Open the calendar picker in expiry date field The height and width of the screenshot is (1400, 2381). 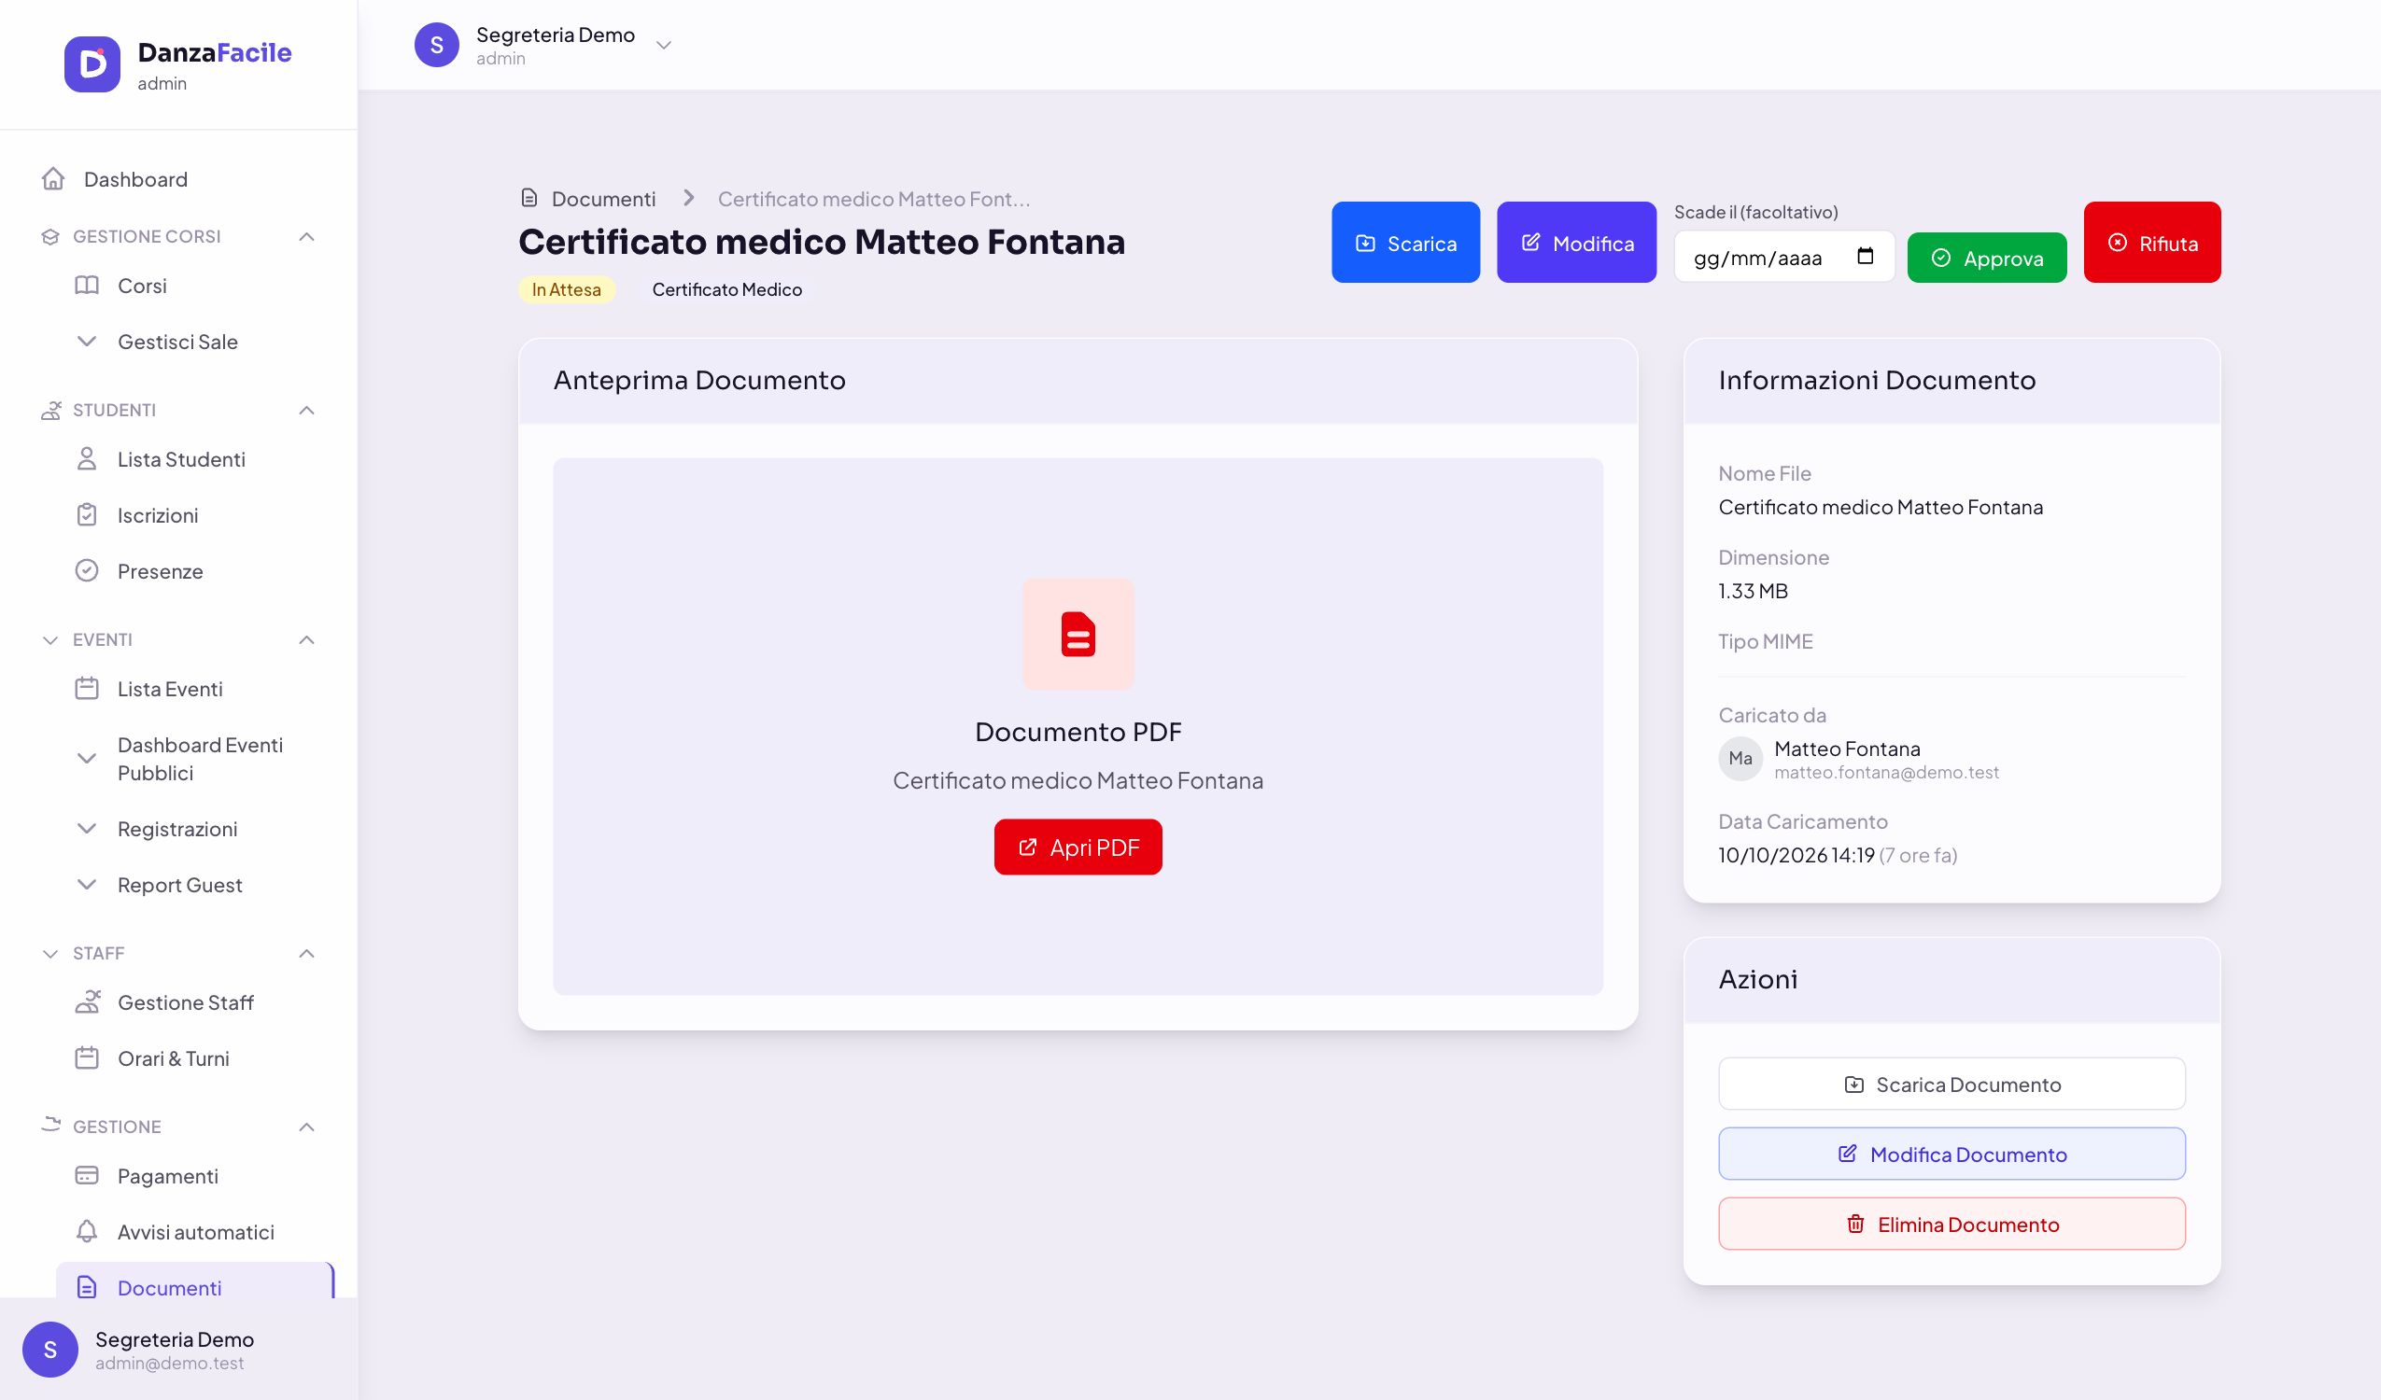point(1864,257)
